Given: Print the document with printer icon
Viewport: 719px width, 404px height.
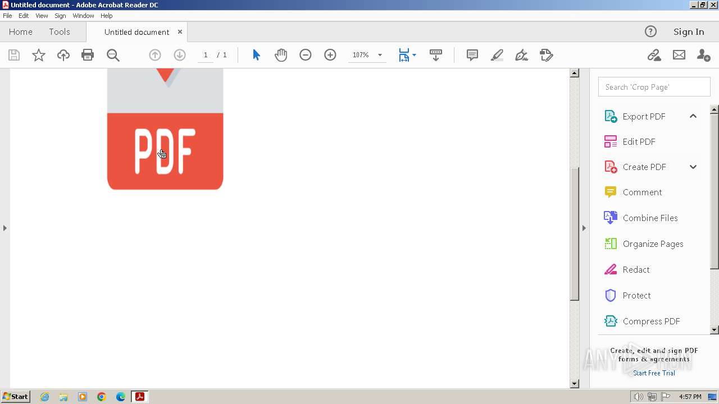Looking at the screenshot, I should (88, 55).
